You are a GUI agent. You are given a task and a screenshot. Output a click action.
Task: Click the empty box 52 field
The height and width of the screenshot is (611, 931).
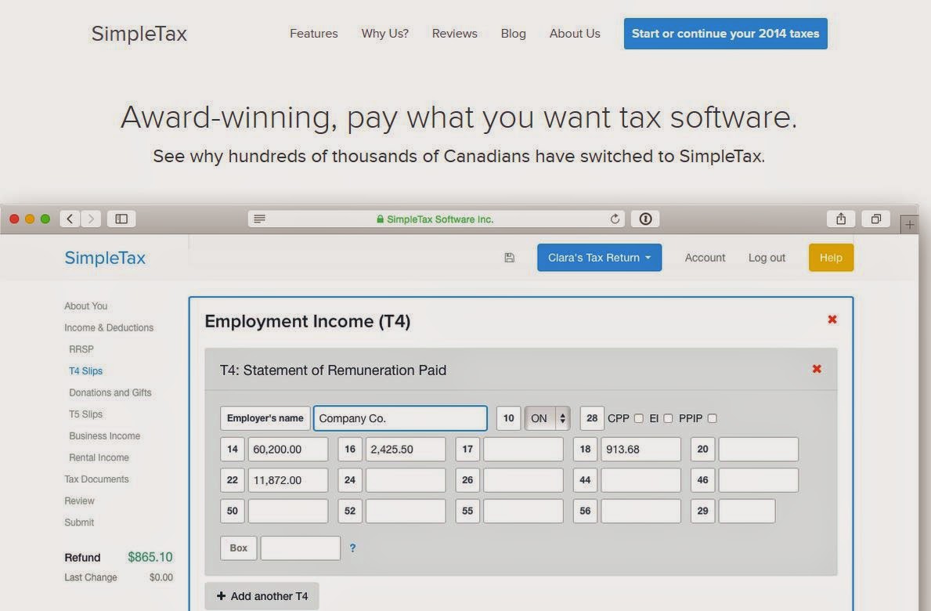tap(406, 512)
